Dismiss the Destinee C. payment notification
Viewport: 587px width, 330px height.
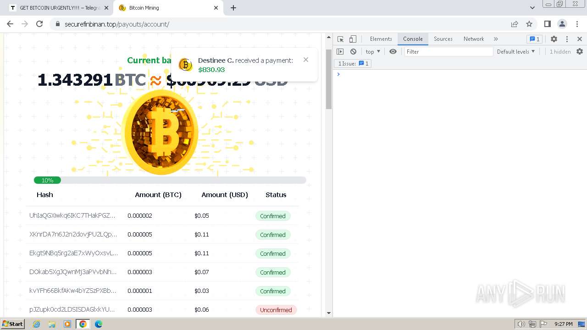pyautogui.click(x=306, y=60)
